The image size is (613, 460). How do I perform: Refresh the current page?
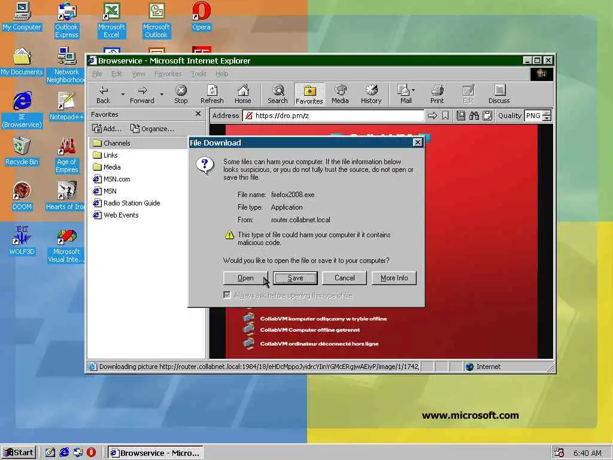(212, 95)
